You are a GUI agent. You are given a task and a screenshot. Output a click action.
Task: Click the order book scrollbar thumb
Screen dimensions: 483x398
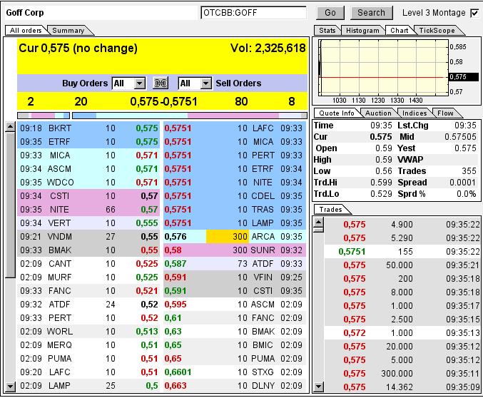[11, 205]
